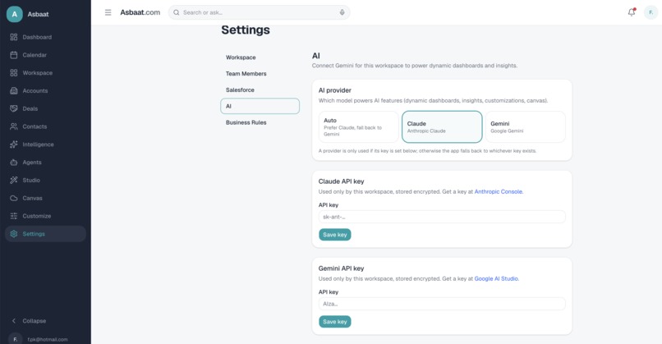Click the Customize sliders icon
Viewport: 662px width, 344px height.
(x=14, y=216)
